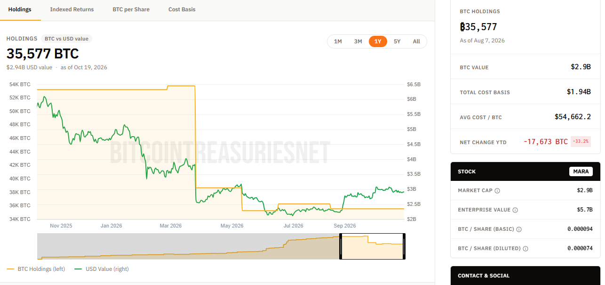Click the Enterprise Value amount "$5.7B"

(x=584, y=210)
